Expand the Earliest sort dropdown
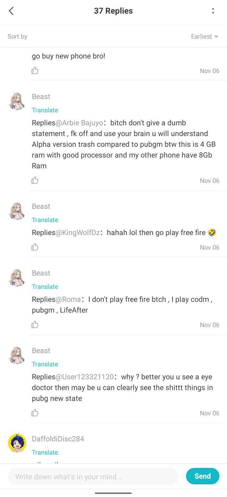 click(x=205, y=36)
